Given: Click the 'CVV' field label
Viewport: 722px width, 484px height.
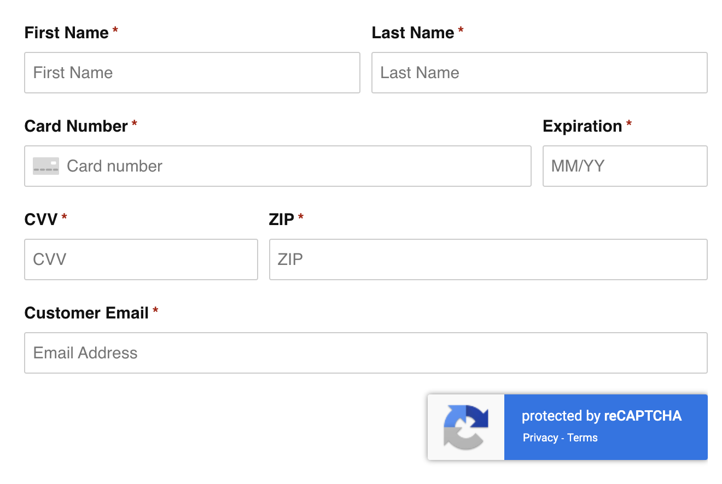Looking at the screenshot, I should point(41,220).
